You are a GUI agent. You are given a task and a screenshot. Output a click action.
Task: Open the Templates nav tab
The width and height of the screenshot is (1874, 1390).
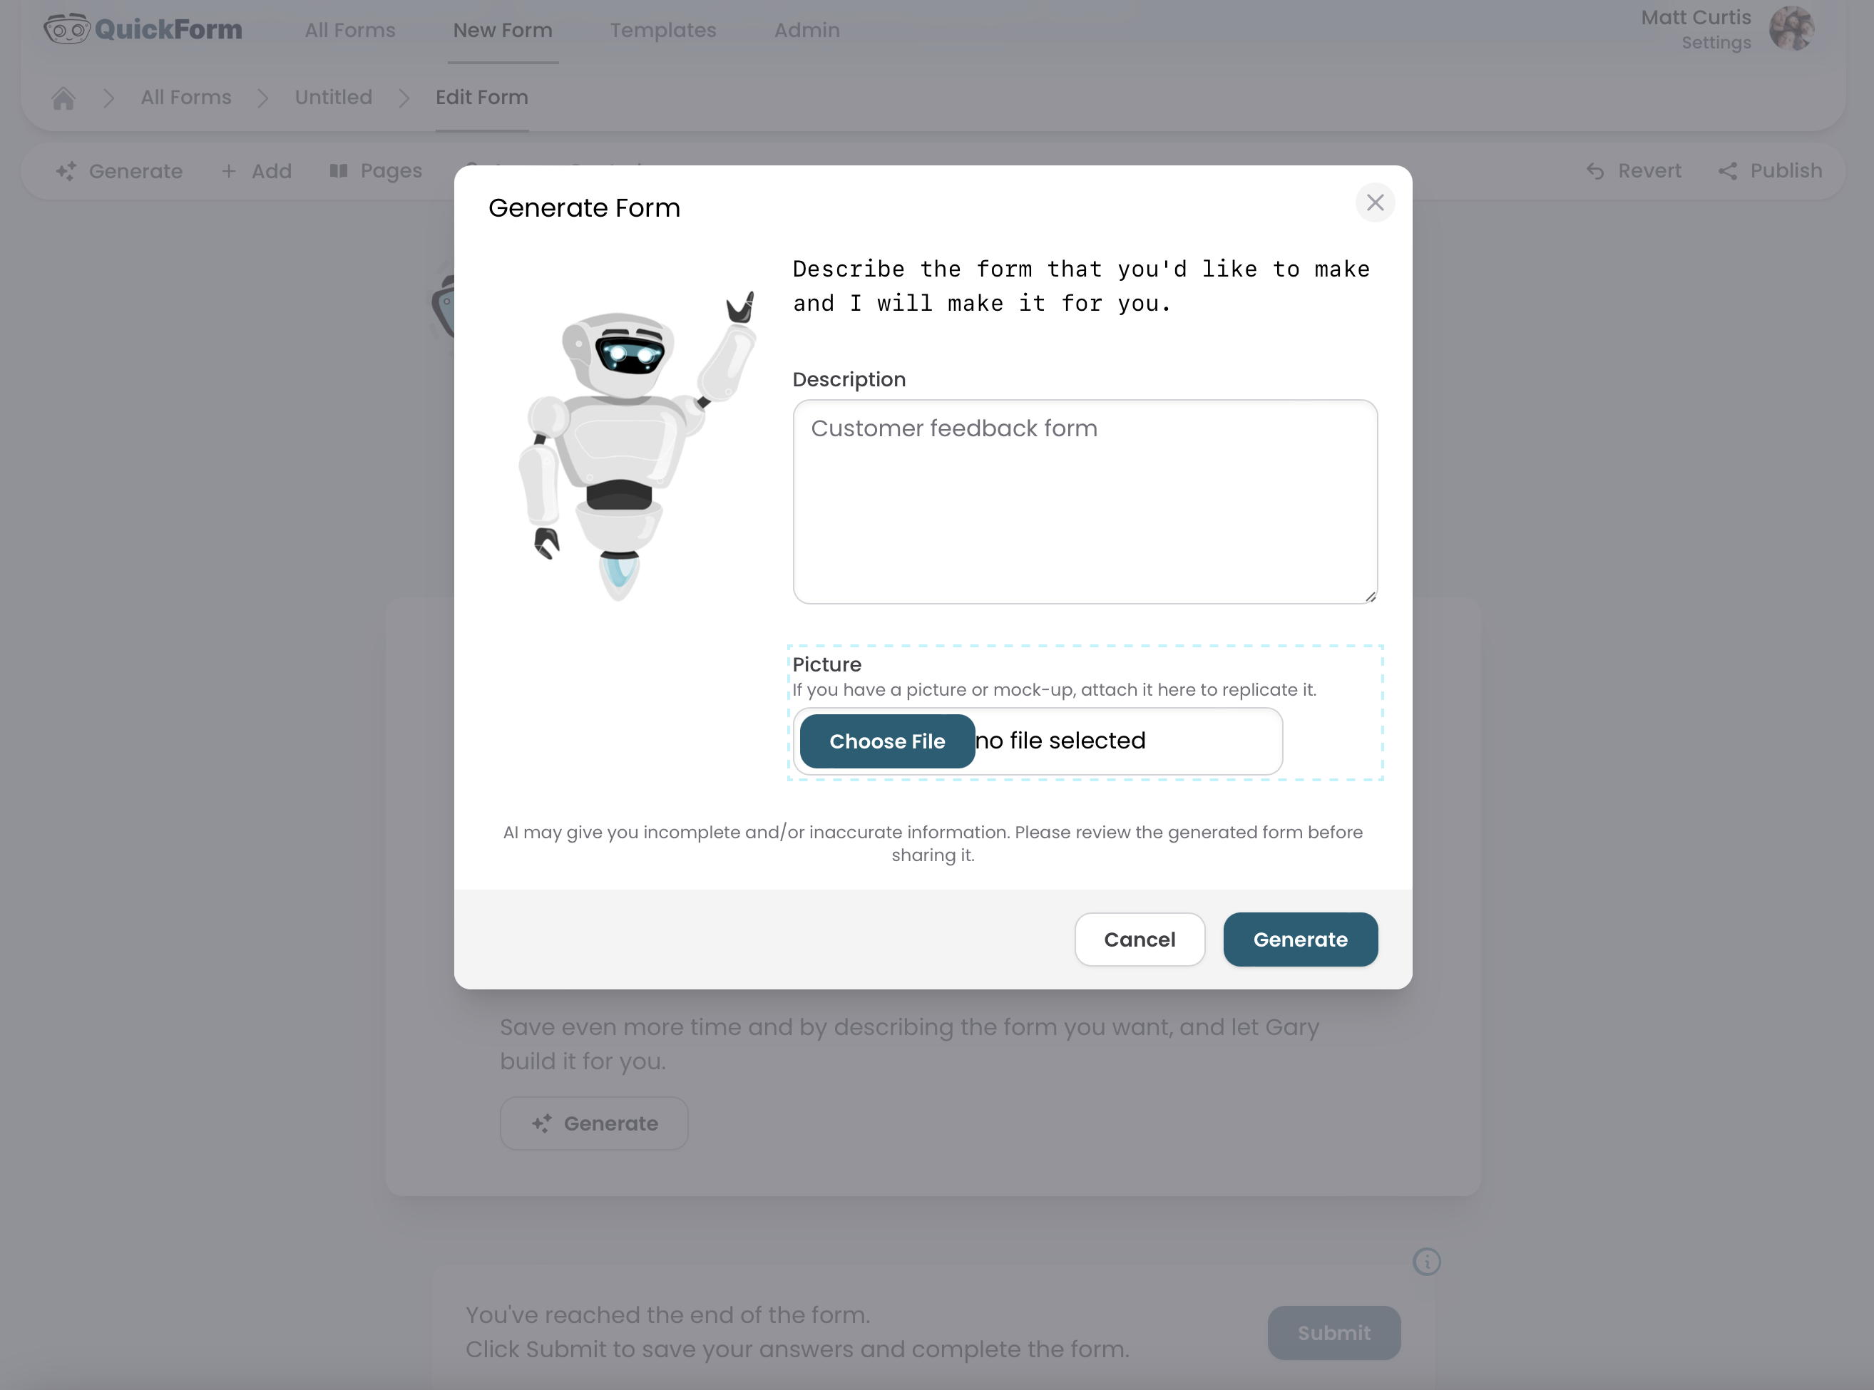pos(663,30)
